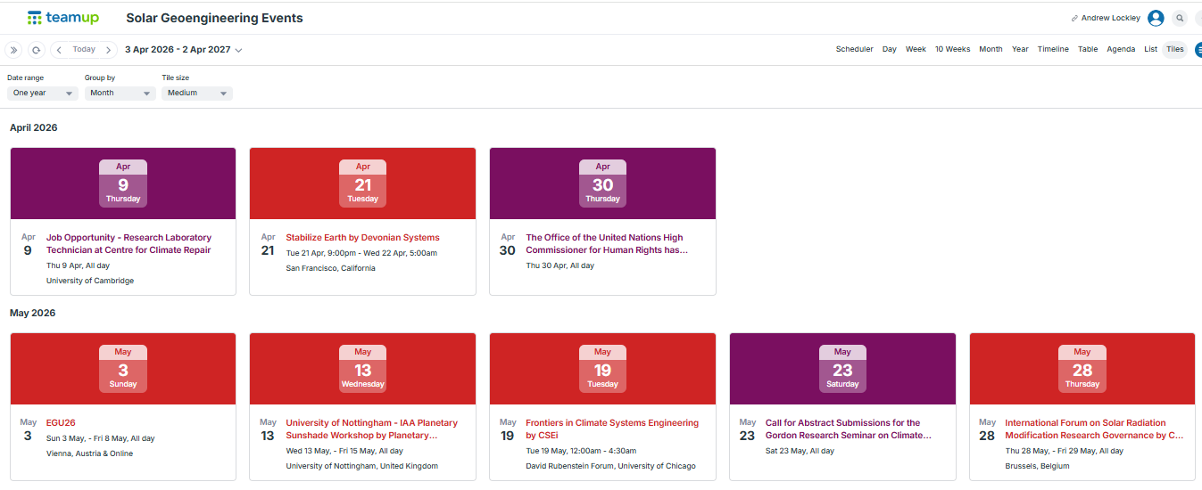Click the Andrew Lockley user name
1202x490 pixels.
(1111, 18)
